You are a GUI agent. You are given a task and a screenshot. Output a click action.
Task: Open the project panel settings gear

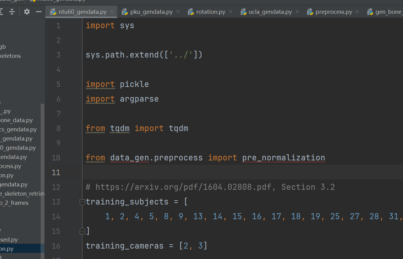[x=27, y=11]
